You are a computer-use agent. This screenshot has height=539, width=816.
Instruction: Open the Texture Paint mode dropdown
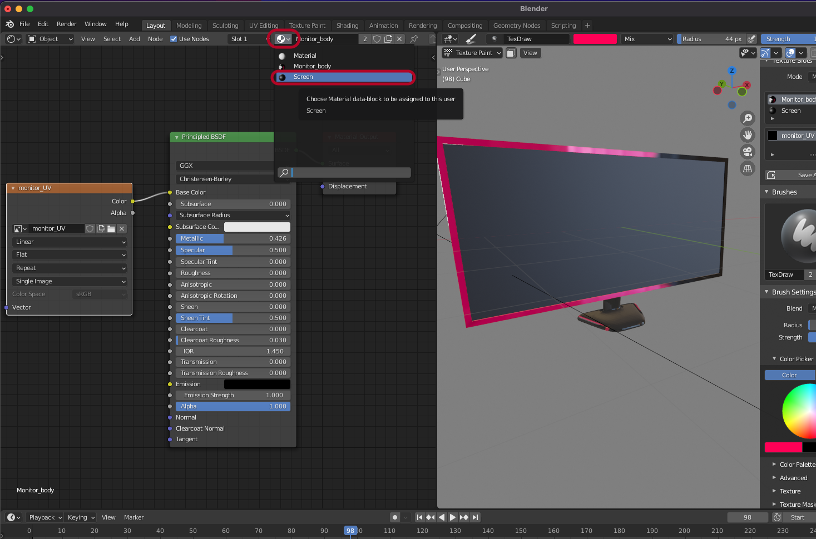(472, 53)
